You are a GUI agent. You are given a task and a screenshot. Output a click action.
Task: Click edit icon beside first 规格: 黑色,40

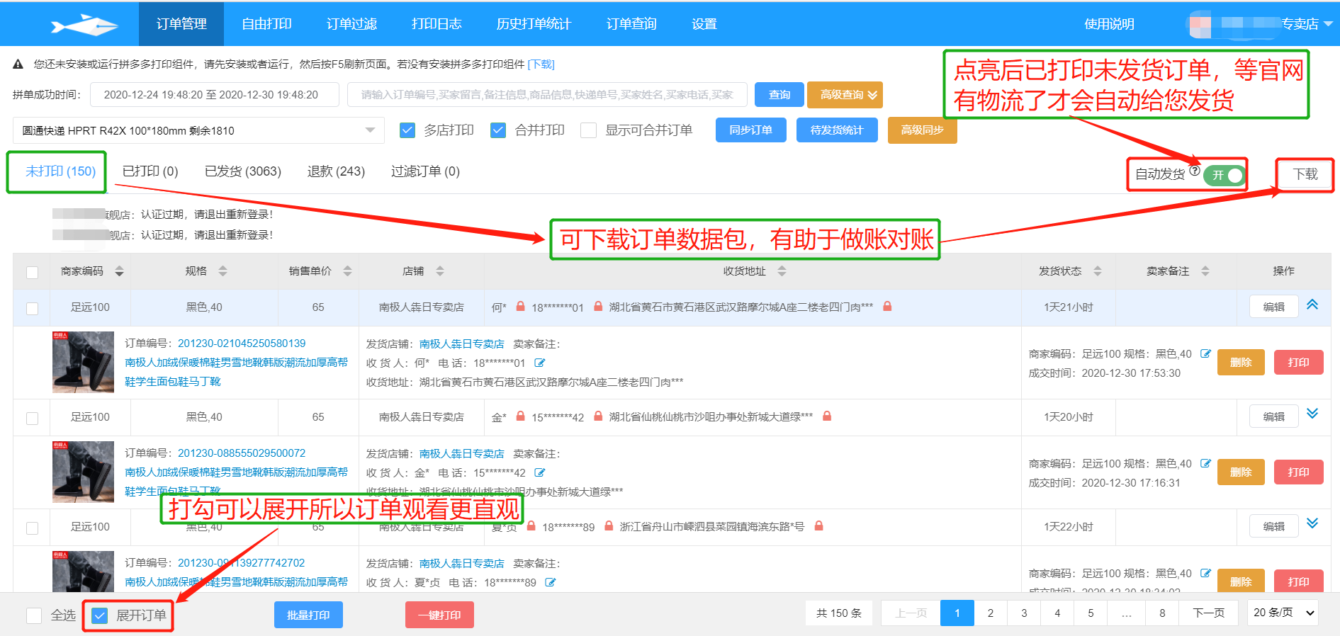[1205, 353]
